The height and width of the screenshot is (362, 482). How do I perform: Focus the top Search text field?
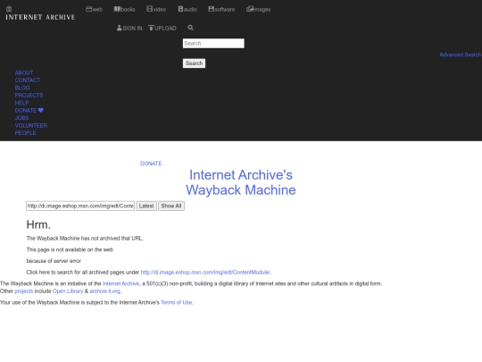click(213, 44)
